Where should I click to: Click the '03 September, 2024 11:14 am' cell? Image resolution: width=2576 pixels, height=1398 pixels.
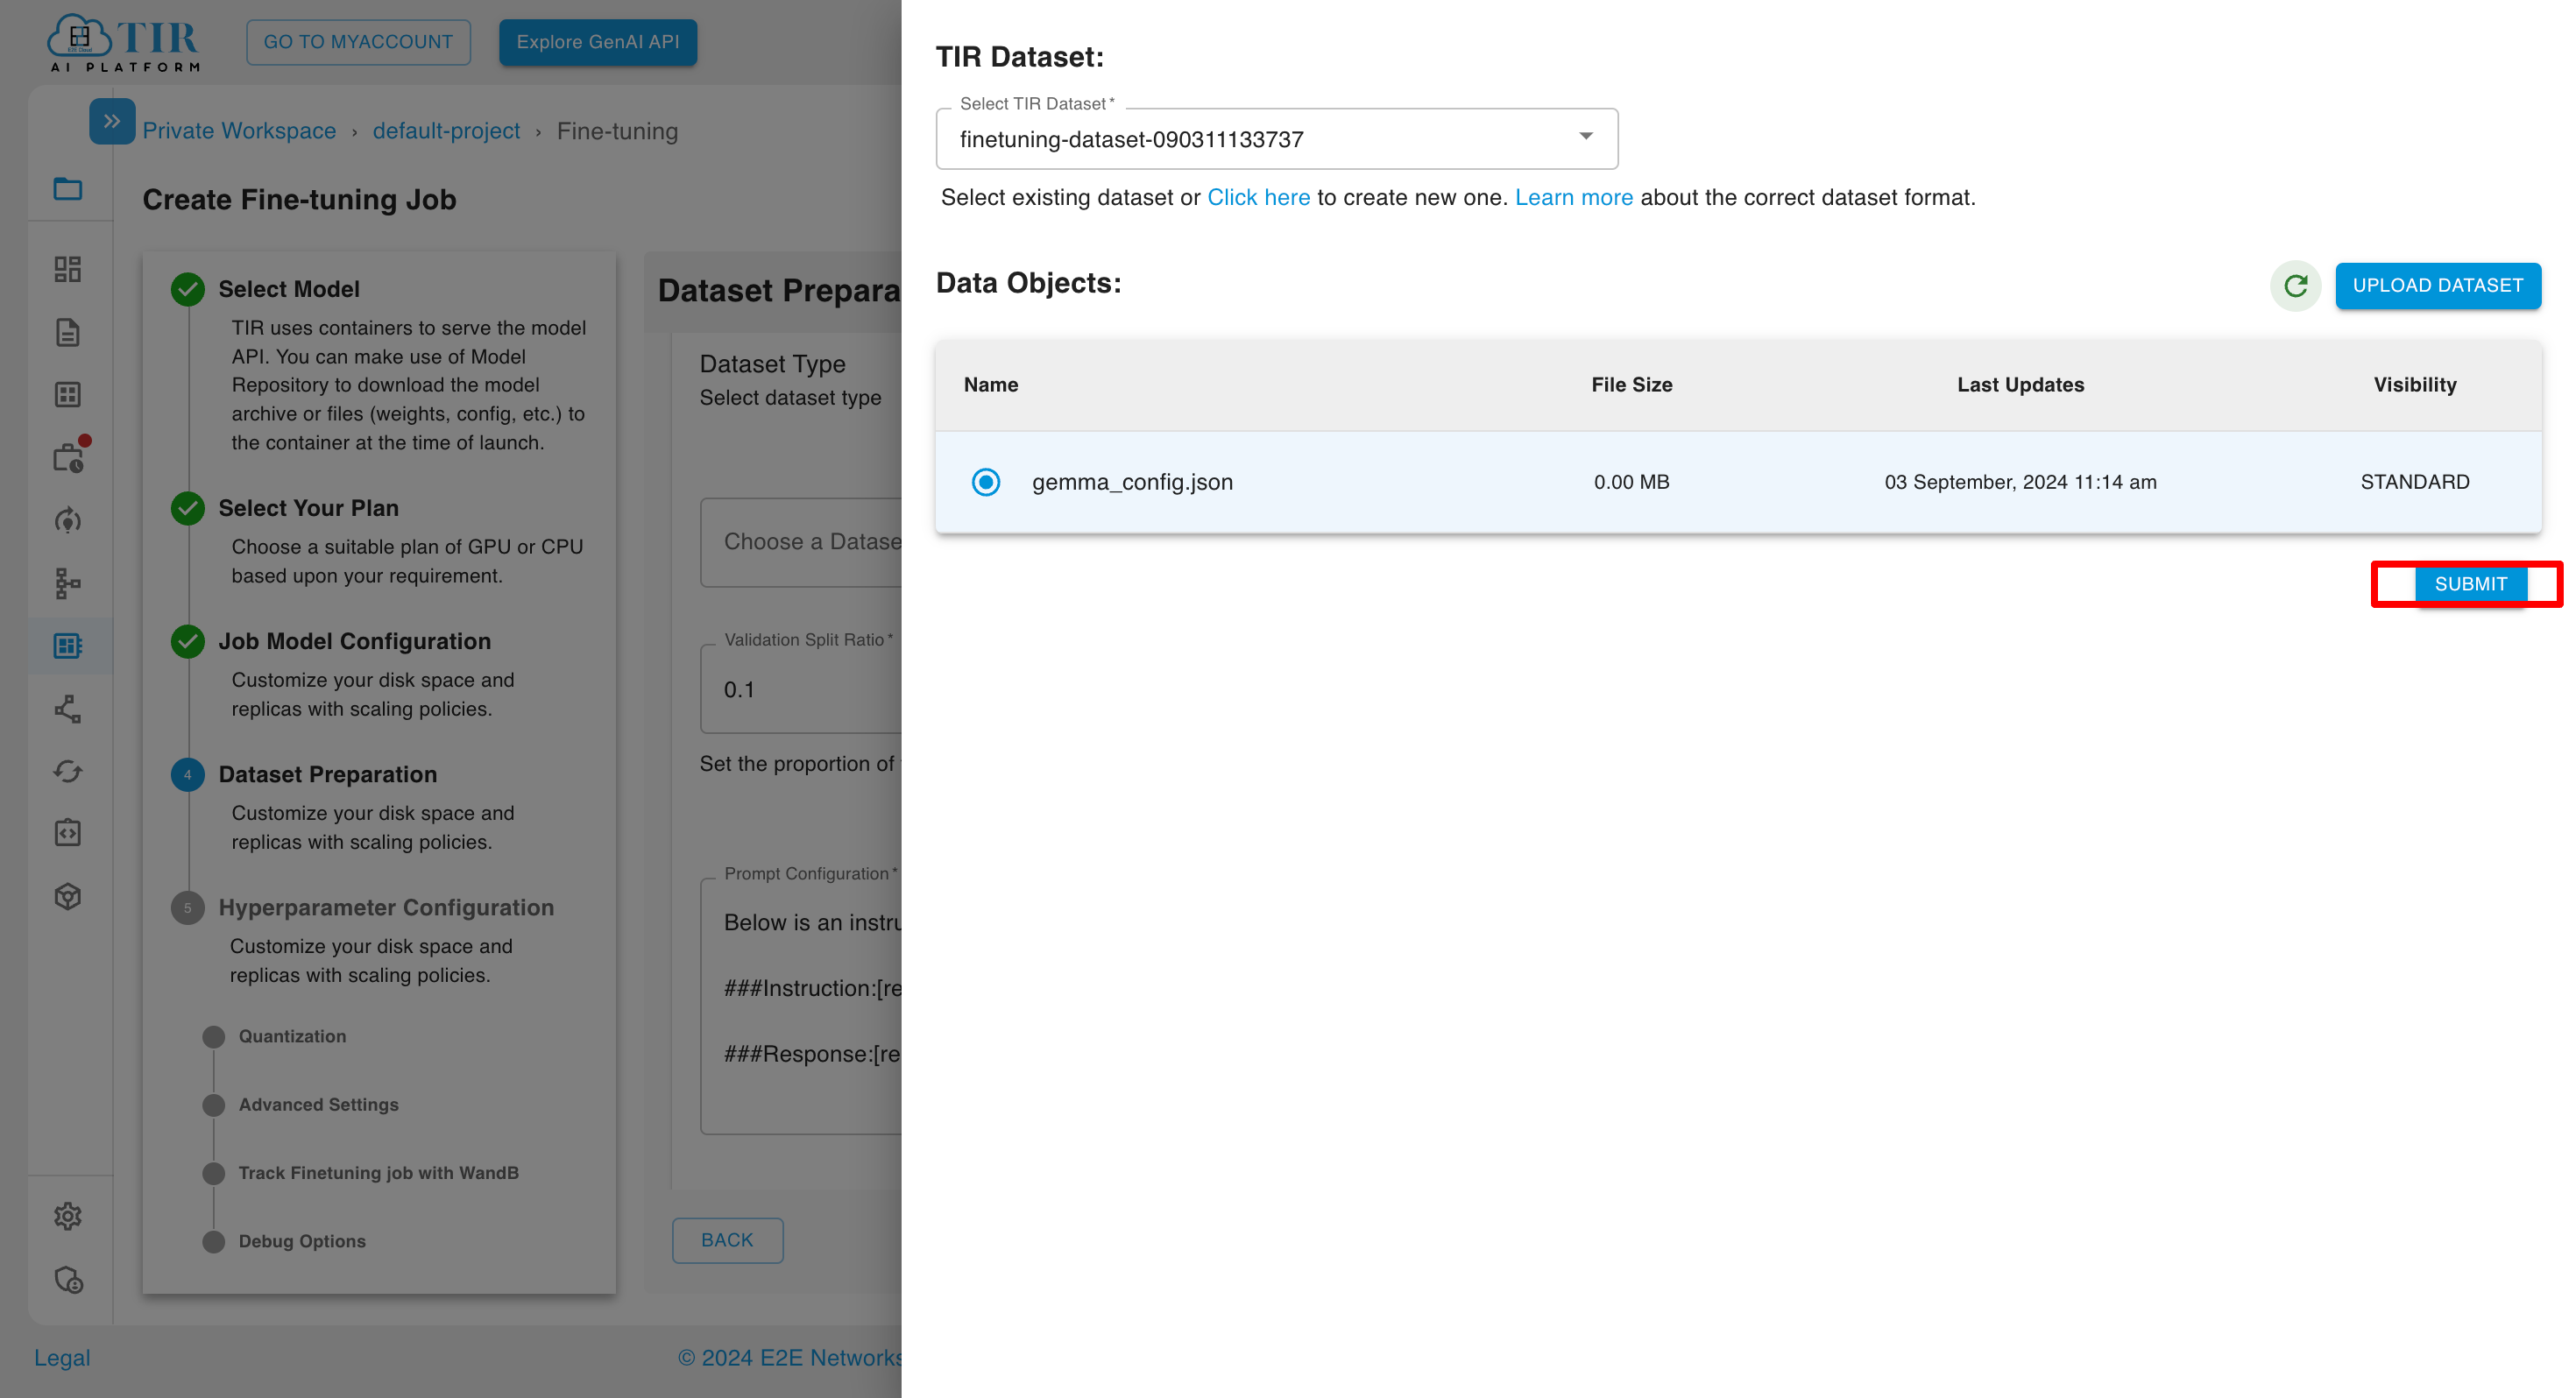[x=2020, y=482]
